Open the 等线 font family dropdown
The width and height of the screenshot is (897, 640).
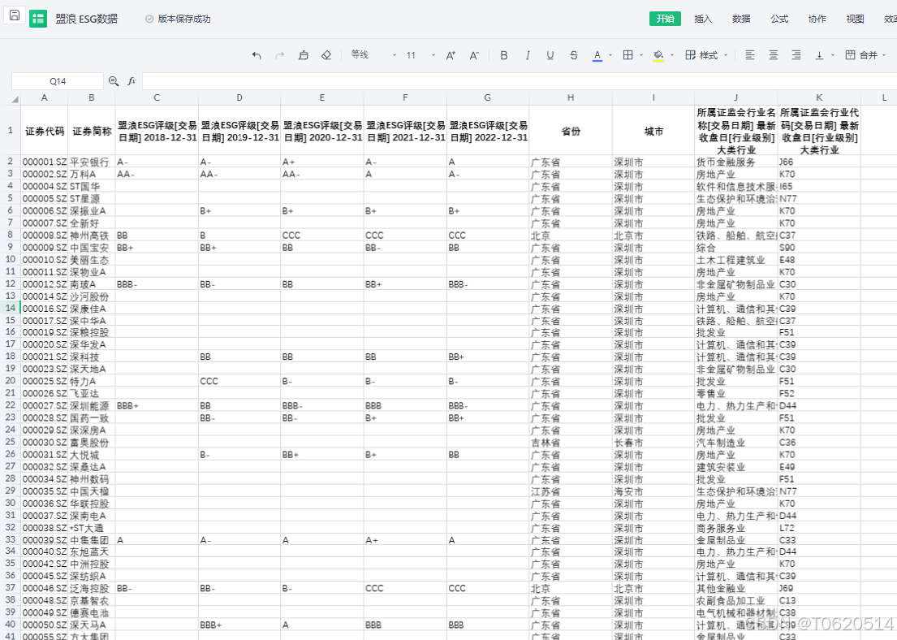pyautogui.click(x=373, y=55)
